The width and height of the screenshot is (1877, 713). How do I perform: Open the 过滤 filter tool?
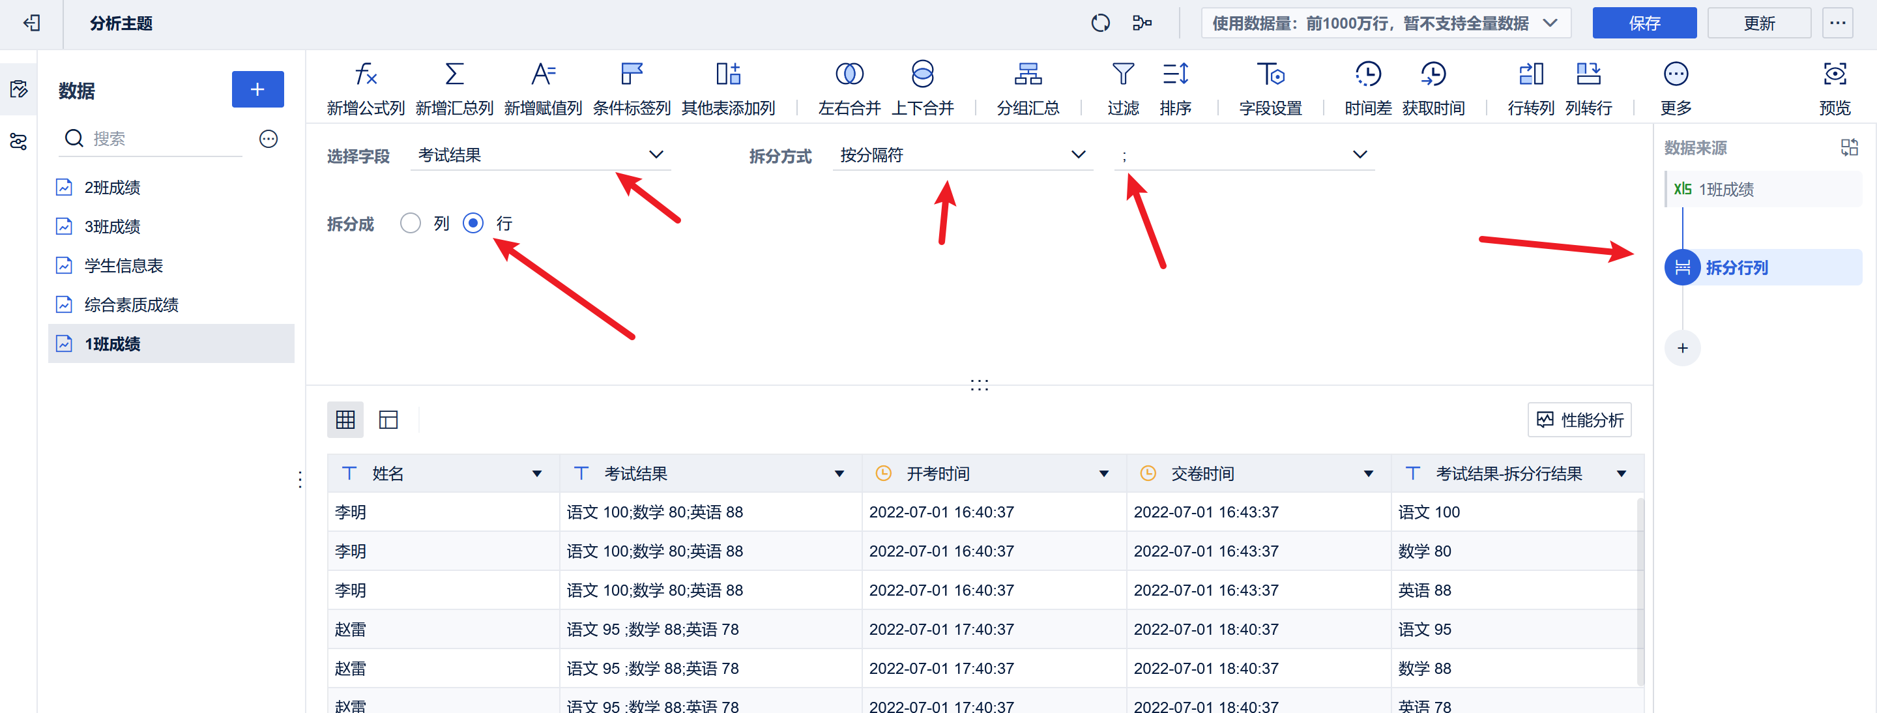coord(1122,74)
